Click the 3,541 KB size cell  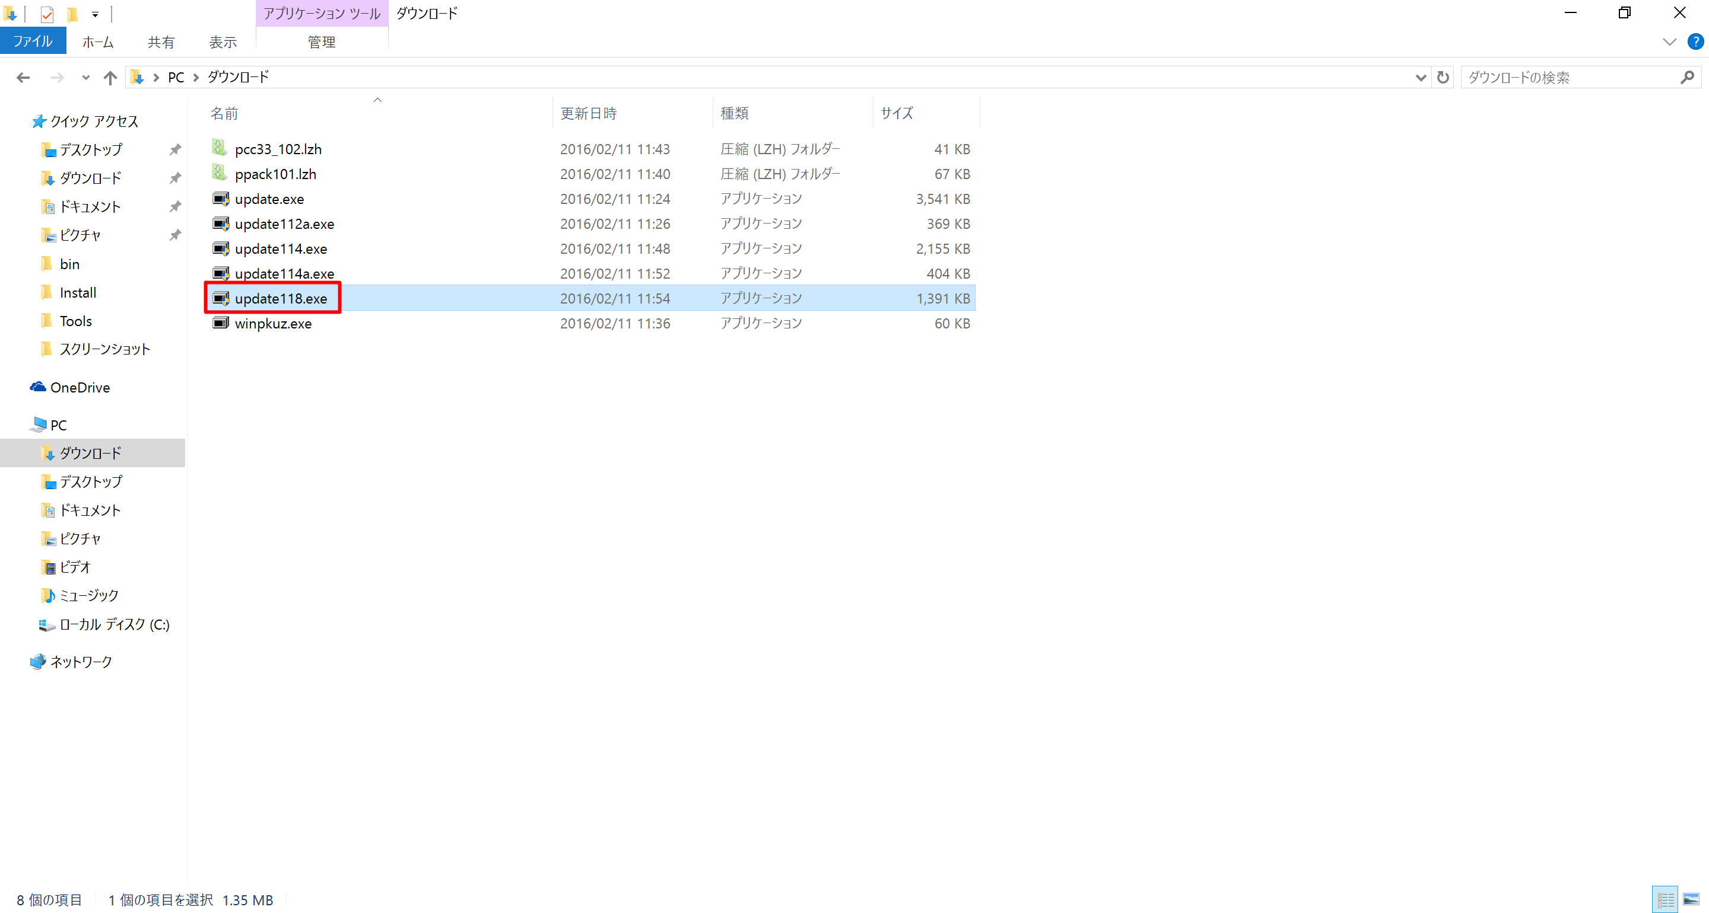click(x=943, y=199)
